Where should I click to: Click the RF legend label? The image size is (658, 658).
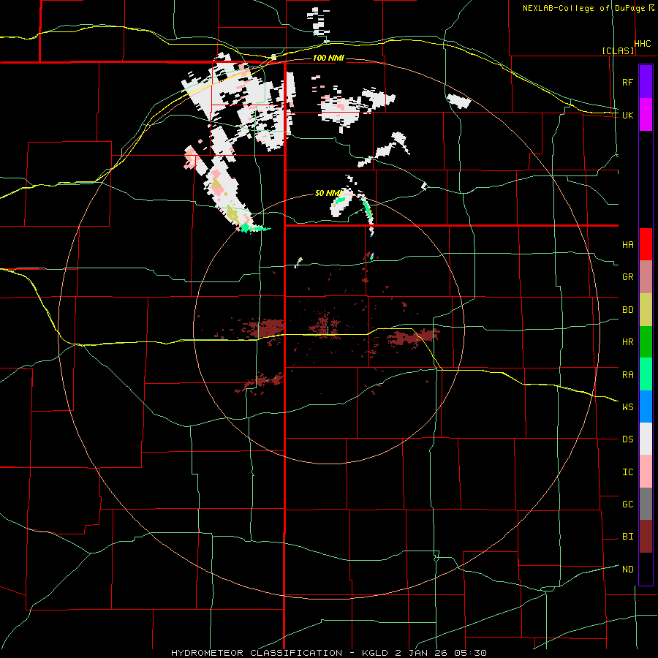627,82
